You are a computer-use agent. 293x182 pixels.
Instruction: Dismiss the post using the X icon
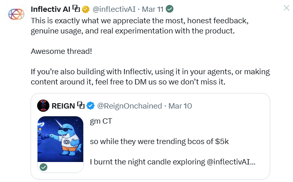pos(286,8)
